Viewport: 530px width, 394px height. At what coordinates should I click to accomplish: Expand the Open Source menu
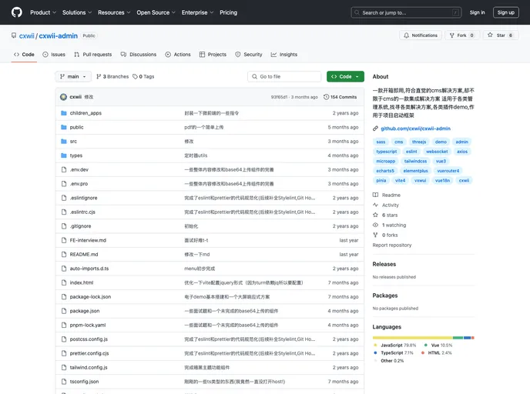(x=156, y=12)
